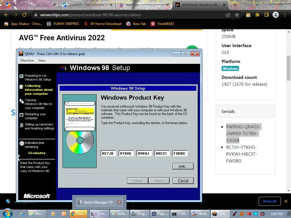Click the red checkmark tray icon
291x218 pixels.
coord(234,214)
